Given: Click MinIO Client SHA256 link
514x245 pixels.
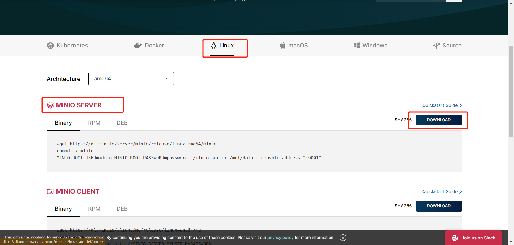Looking at the screenshot, I should coord(403,206).
